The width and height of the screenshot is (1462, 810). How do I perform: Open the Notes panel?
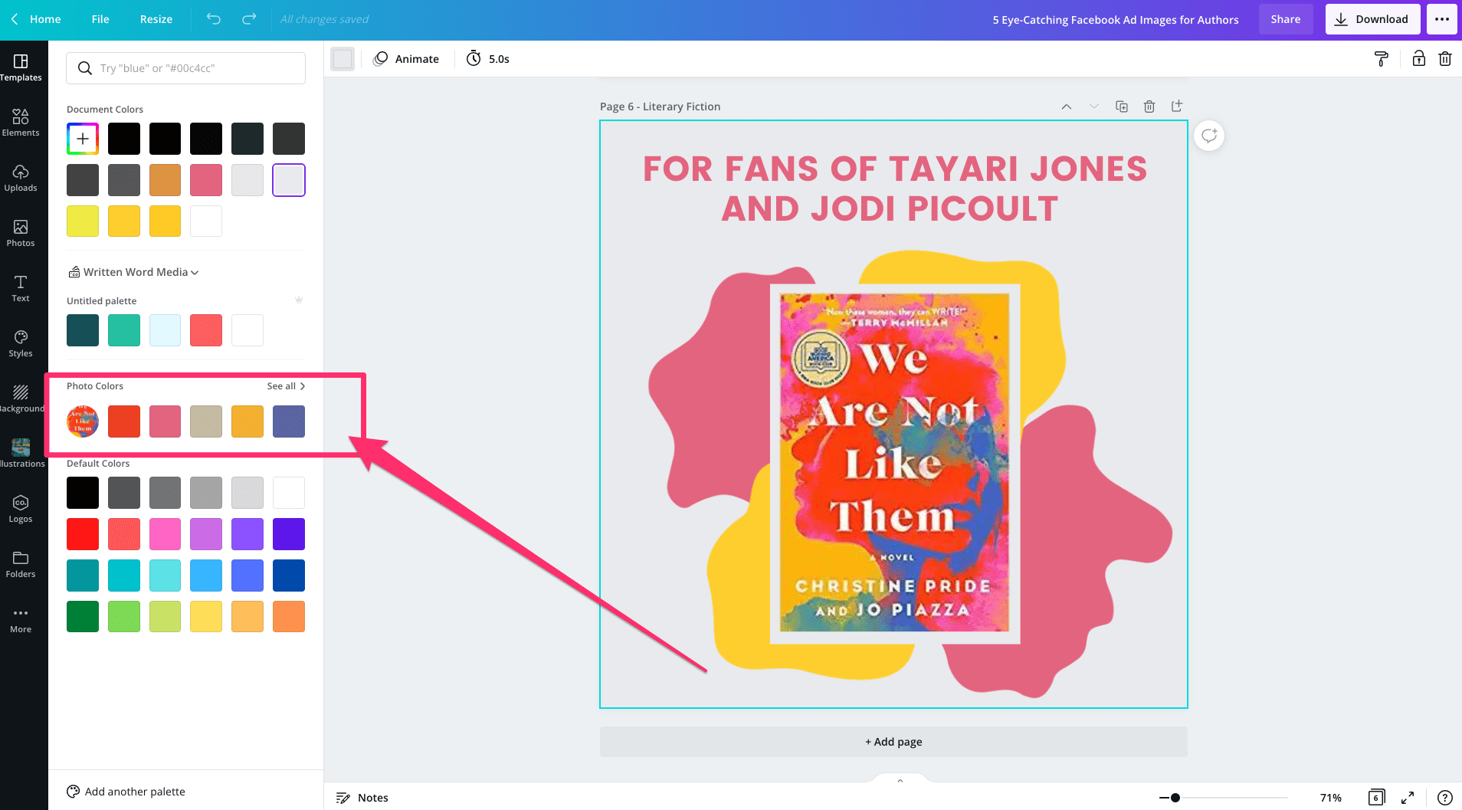[362, 798]
